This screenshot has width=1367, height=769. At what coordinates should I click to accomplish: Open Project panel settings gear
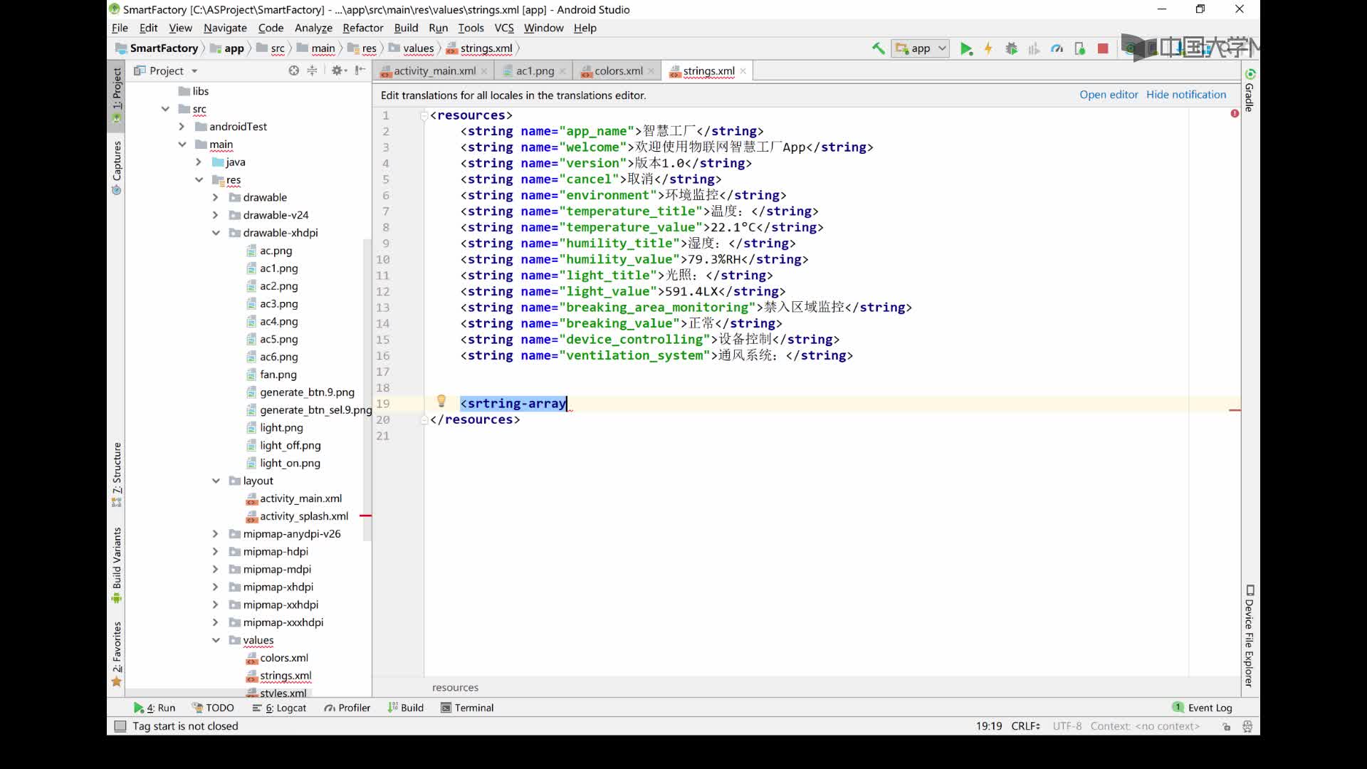[x=338, y=70]
